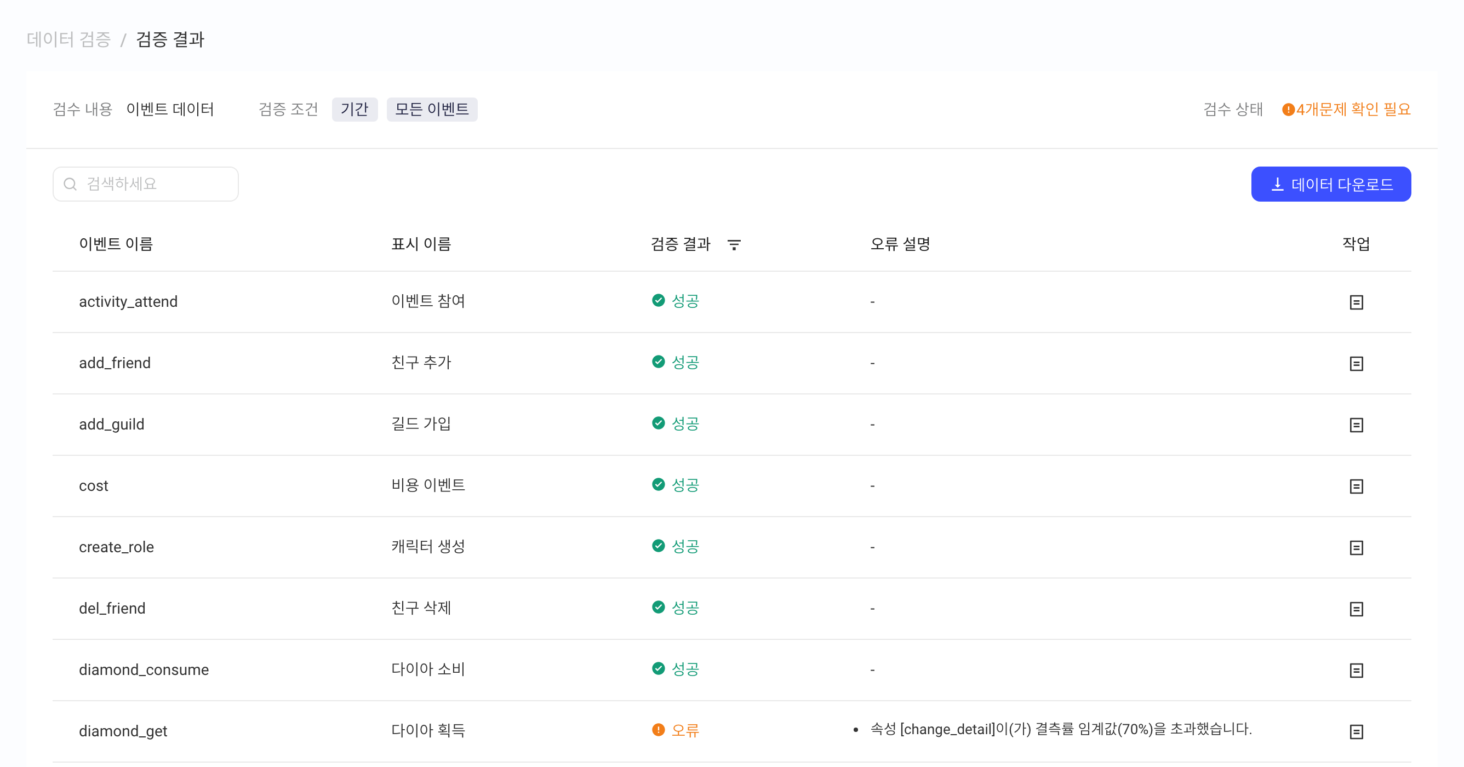Select the diamond_consume event name

pos(144,669)
